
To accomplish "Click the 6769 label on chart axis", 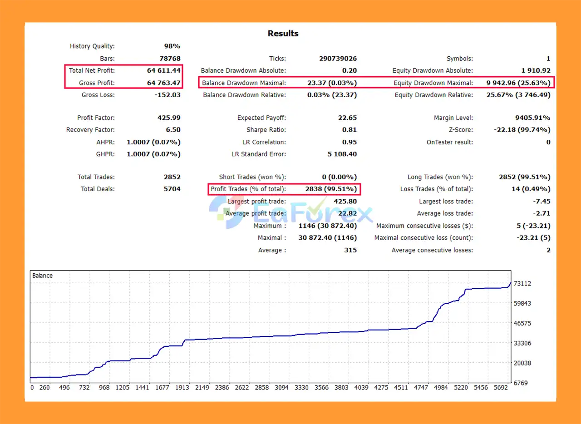I will pos(520,383).
